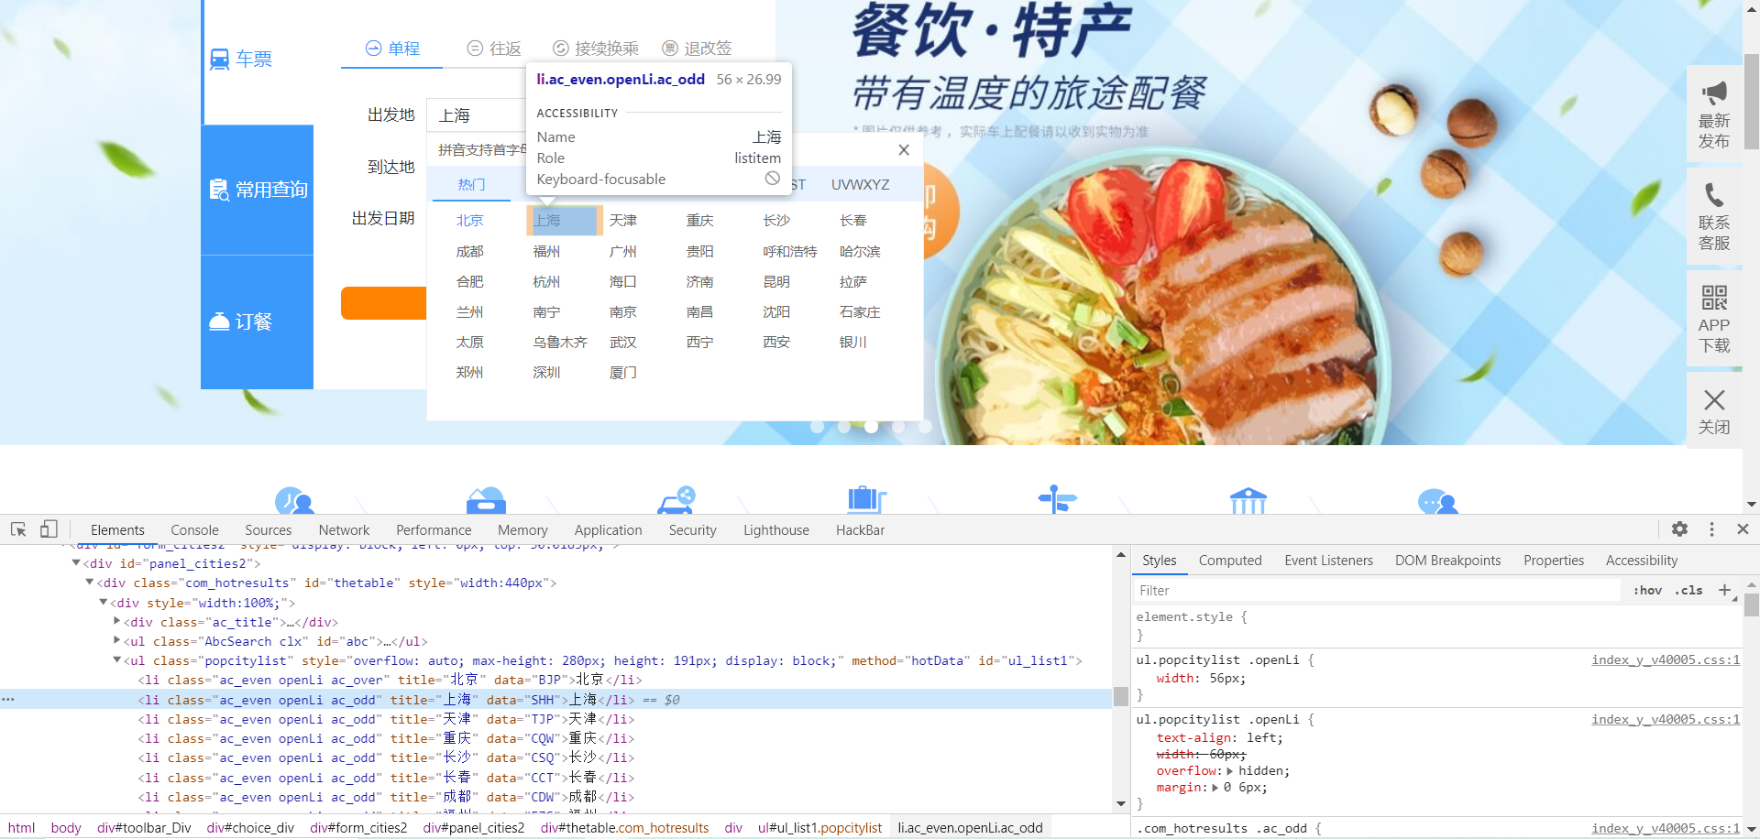Open DevTools settings gear
This screenshot has width=1760, height=839.
1680,529
